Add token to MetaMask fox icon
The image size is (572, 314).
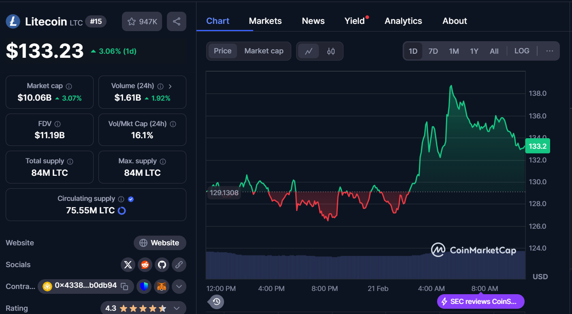coord(162,287)
